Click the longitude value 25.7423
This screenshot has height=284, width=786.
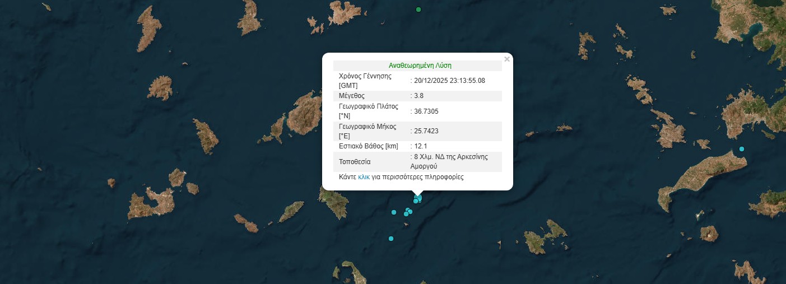tap(425, 132)
